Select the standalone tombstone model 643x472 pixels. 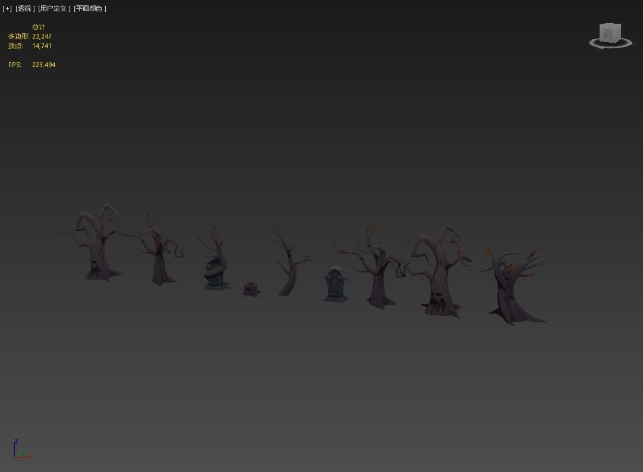(x=335, y=284)
